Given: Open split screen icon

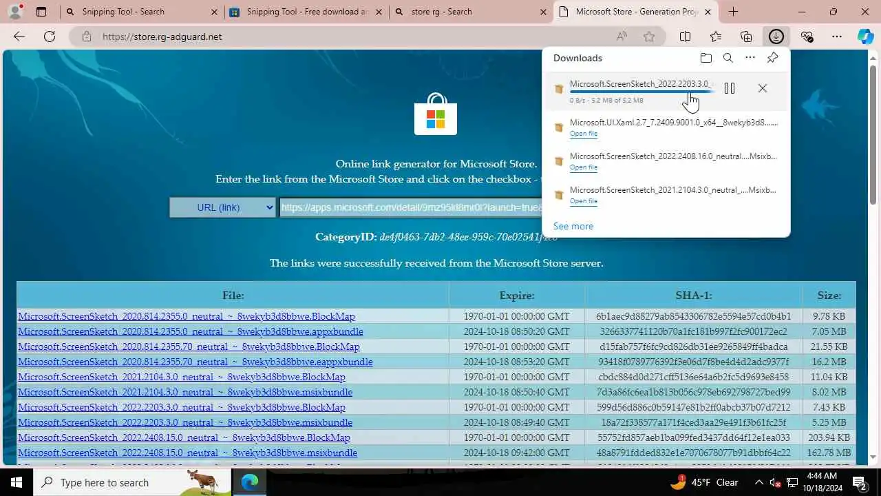Looking at the screenshot, I should (686, 37).
